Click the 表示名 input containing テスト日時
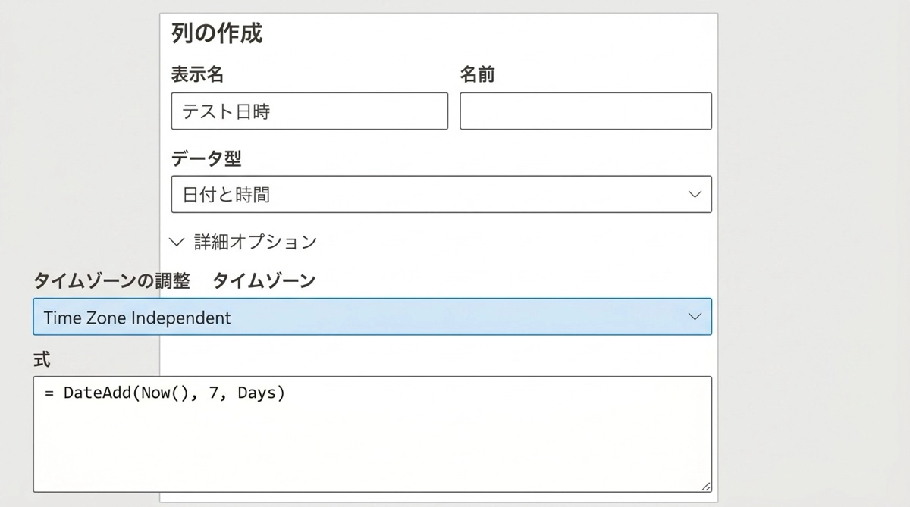Viewport: 910px width, 507px height. (309, 111)
